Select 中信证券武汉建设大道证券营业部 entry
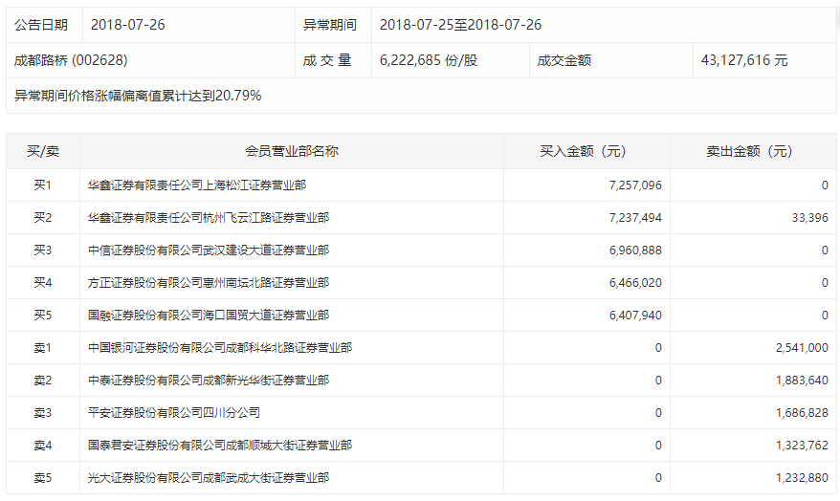The width and height of the screenshot is (840, 501). (209, 250)
